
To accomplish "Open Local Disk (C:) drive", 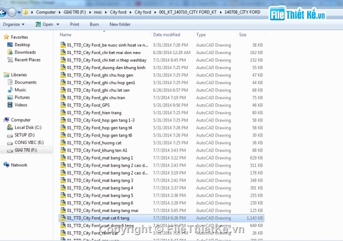I will point(28,127).
